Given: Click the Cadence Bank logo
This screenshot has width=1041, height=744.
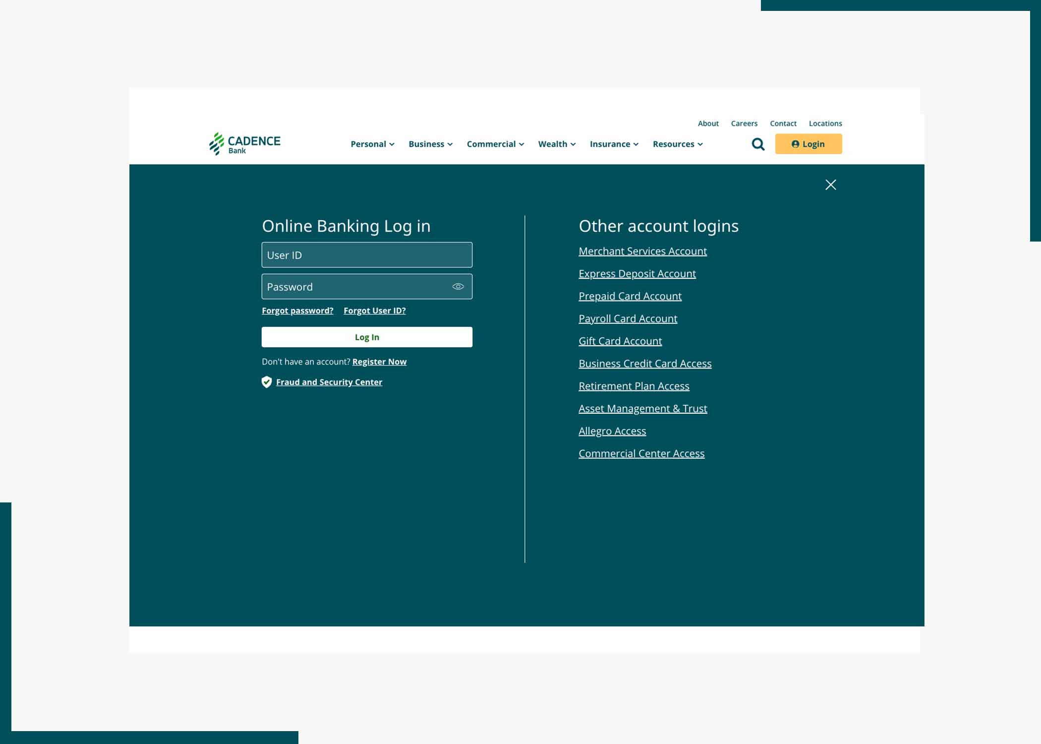Looking at the screenshot, I should point(244,144).
